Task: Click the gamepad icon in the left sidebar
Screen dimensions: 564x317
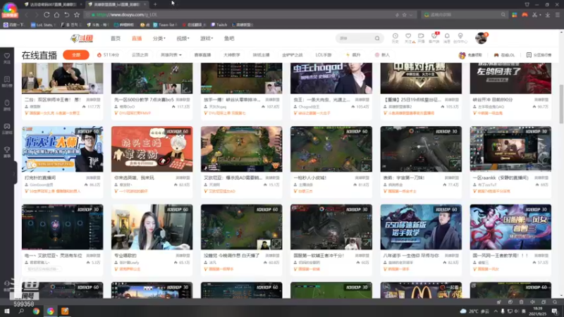Action: coord(7,128)
